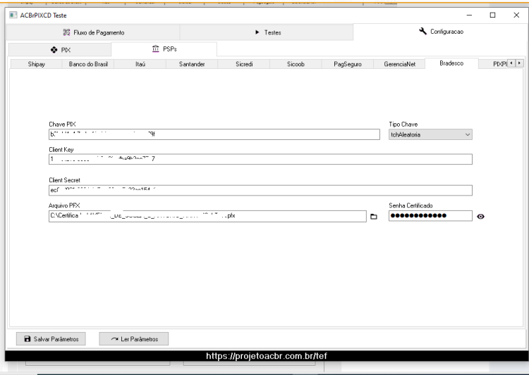Click the Senha Certificado password field

(x=430, y=216)
